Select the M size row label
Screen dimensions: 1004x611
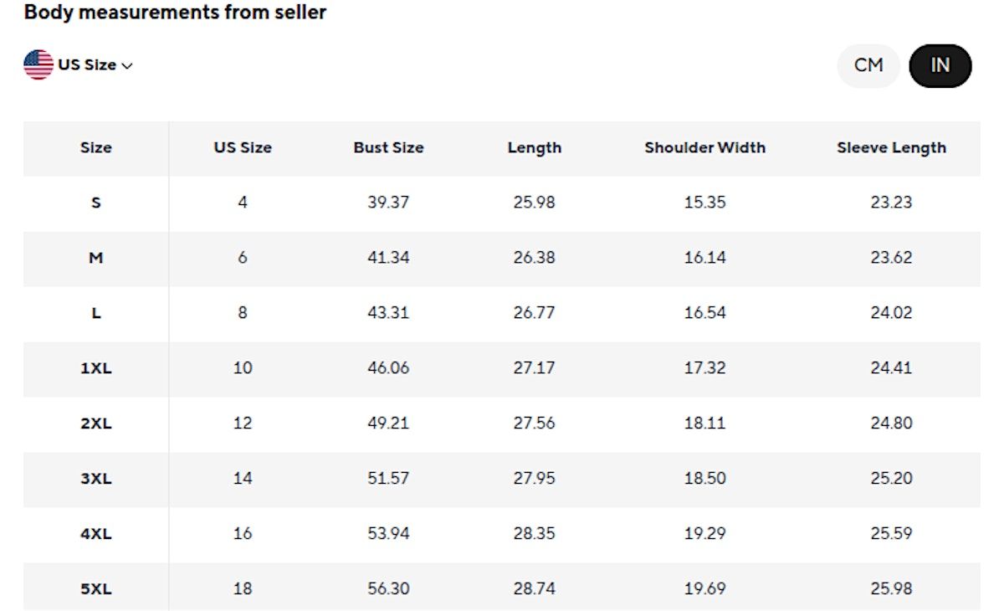click(x=95, y=258)
